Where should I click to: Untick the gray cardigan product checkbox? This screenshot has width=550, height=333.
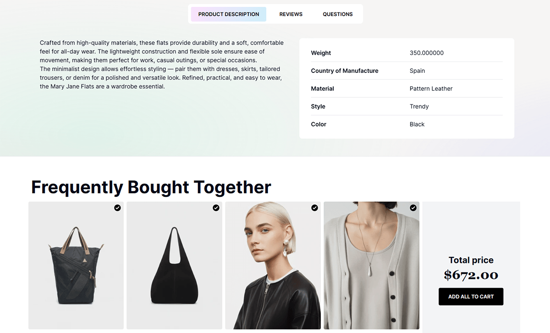tap(413, 208)
